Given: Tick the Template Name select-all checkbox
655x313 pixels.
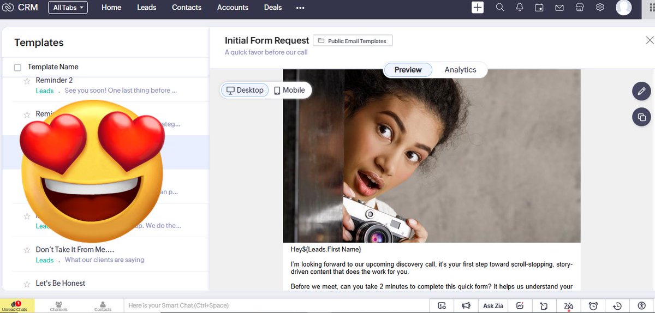Looking at the screenshot, I should pyautogui.click(x=17, y=68).
